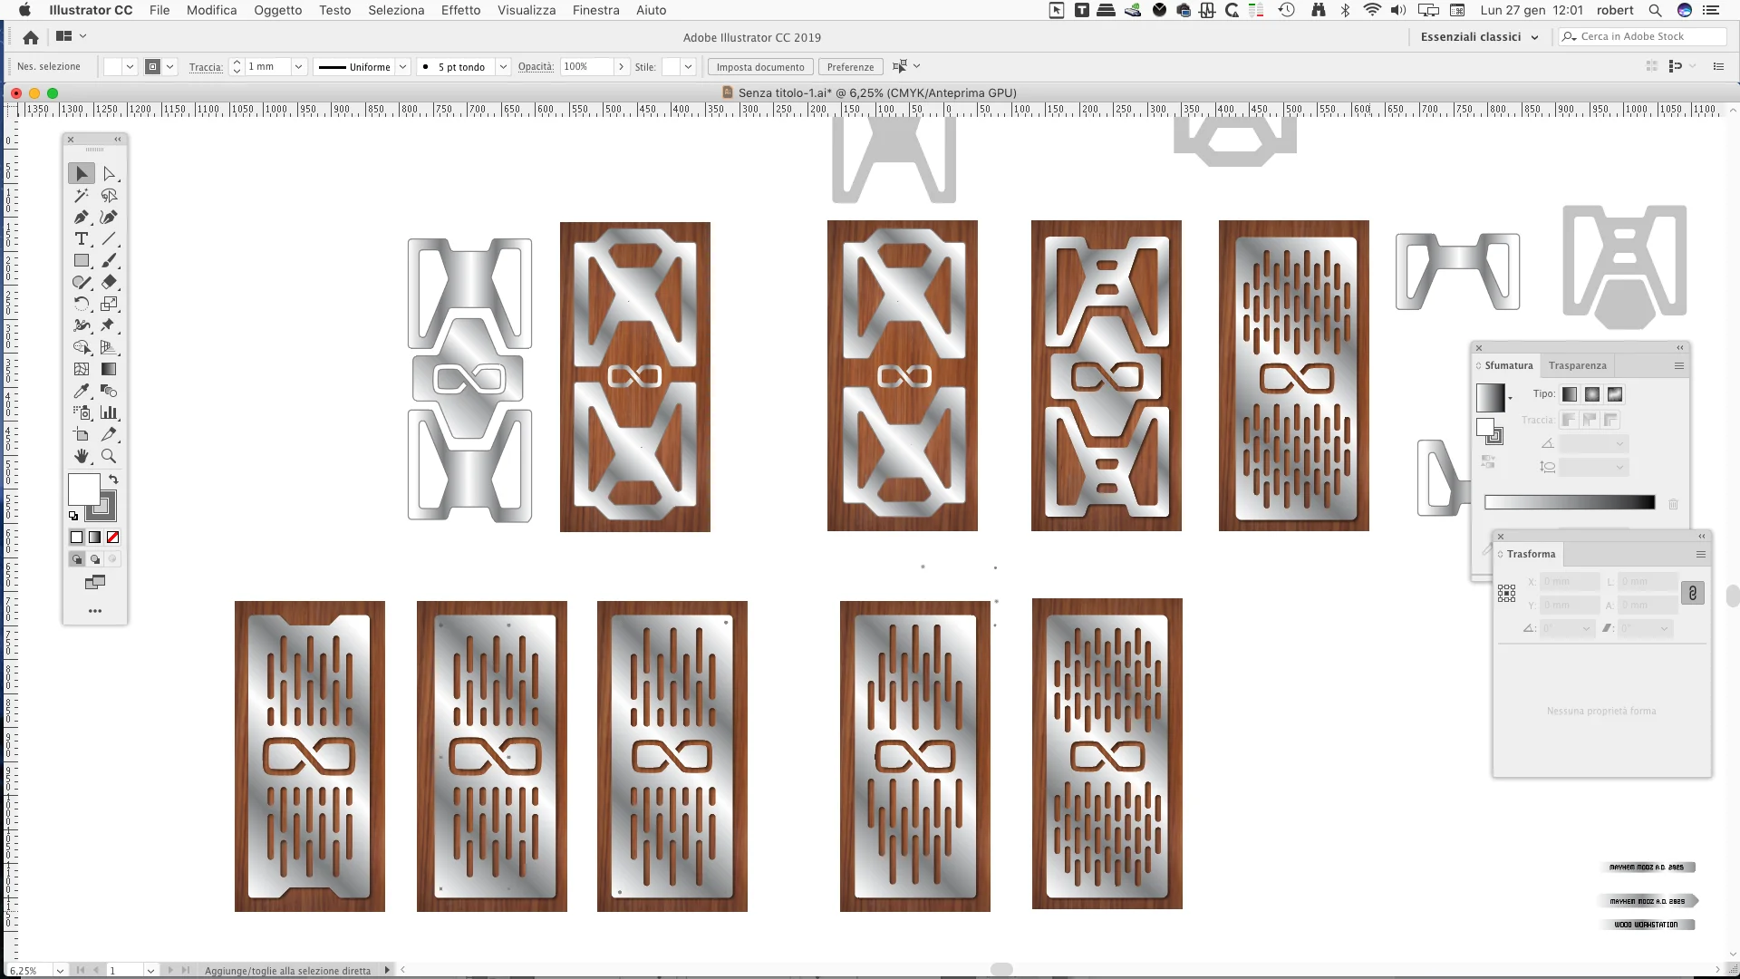Switch to the Trasparenza tab
This screenshot has height=979, width=1740.
(1577, 365)
